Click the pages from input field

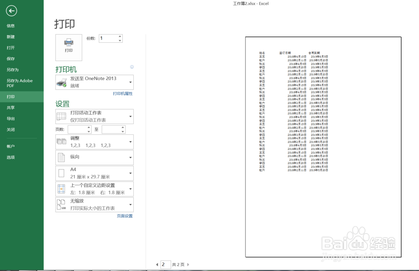tap(77, 129)
